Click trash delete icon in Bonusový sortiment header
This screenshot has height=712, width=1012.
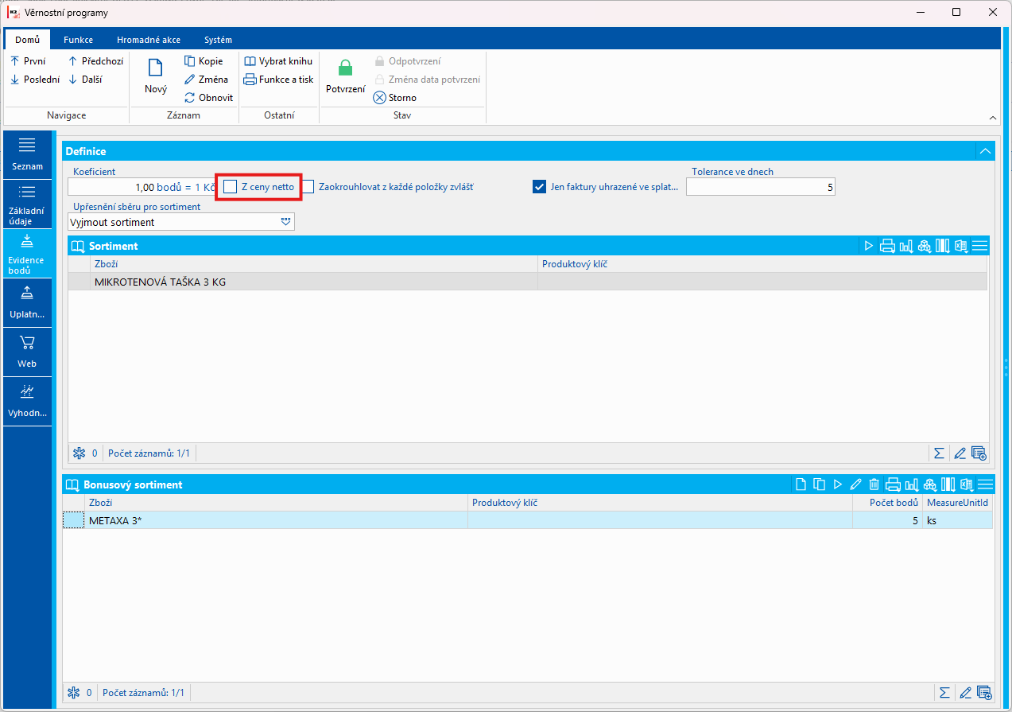click(x=874, y=484)
